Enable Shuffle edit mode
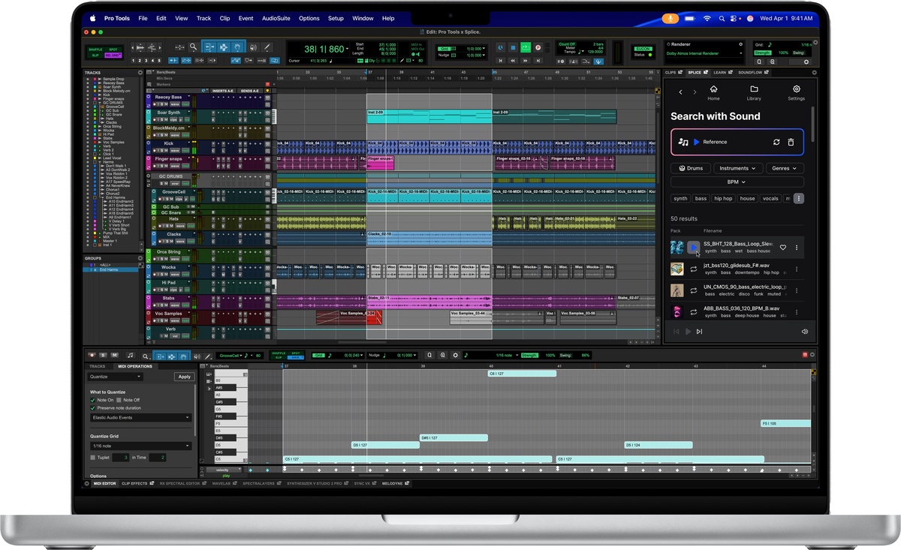 (x=95, y=49)
